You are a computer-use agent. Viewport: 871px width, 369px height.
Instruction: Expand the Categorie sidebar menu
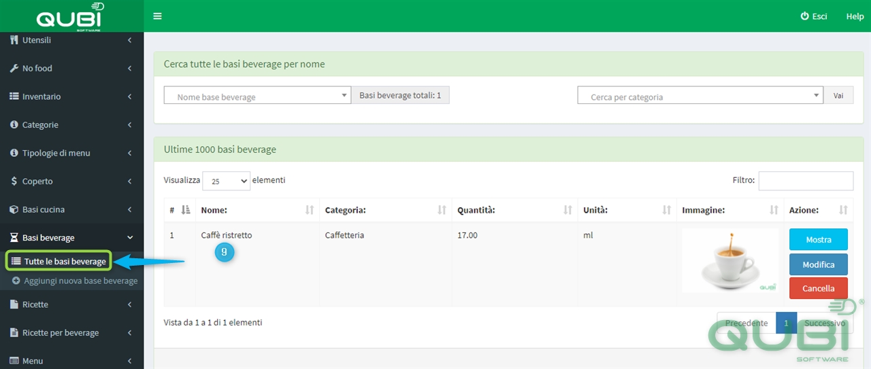[x=71, y=125]
